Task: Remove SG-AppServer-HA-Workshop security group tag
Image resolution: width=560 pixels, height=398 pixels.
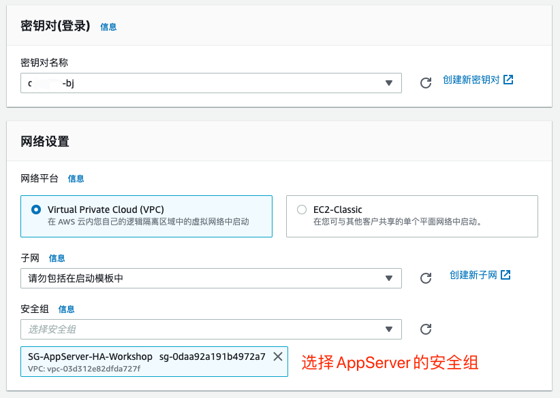Action: point(277,356)
